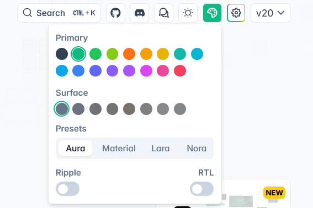
Task: Choose the Nora preset
Action: [197, 148]
